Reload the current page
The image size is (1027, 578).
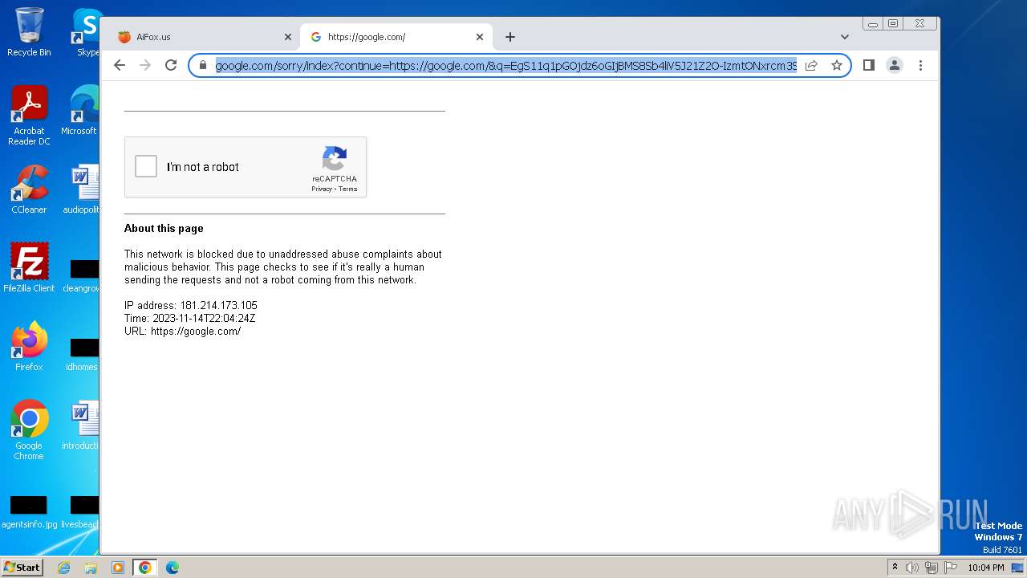pyautogui.click(x=171, y=65)
